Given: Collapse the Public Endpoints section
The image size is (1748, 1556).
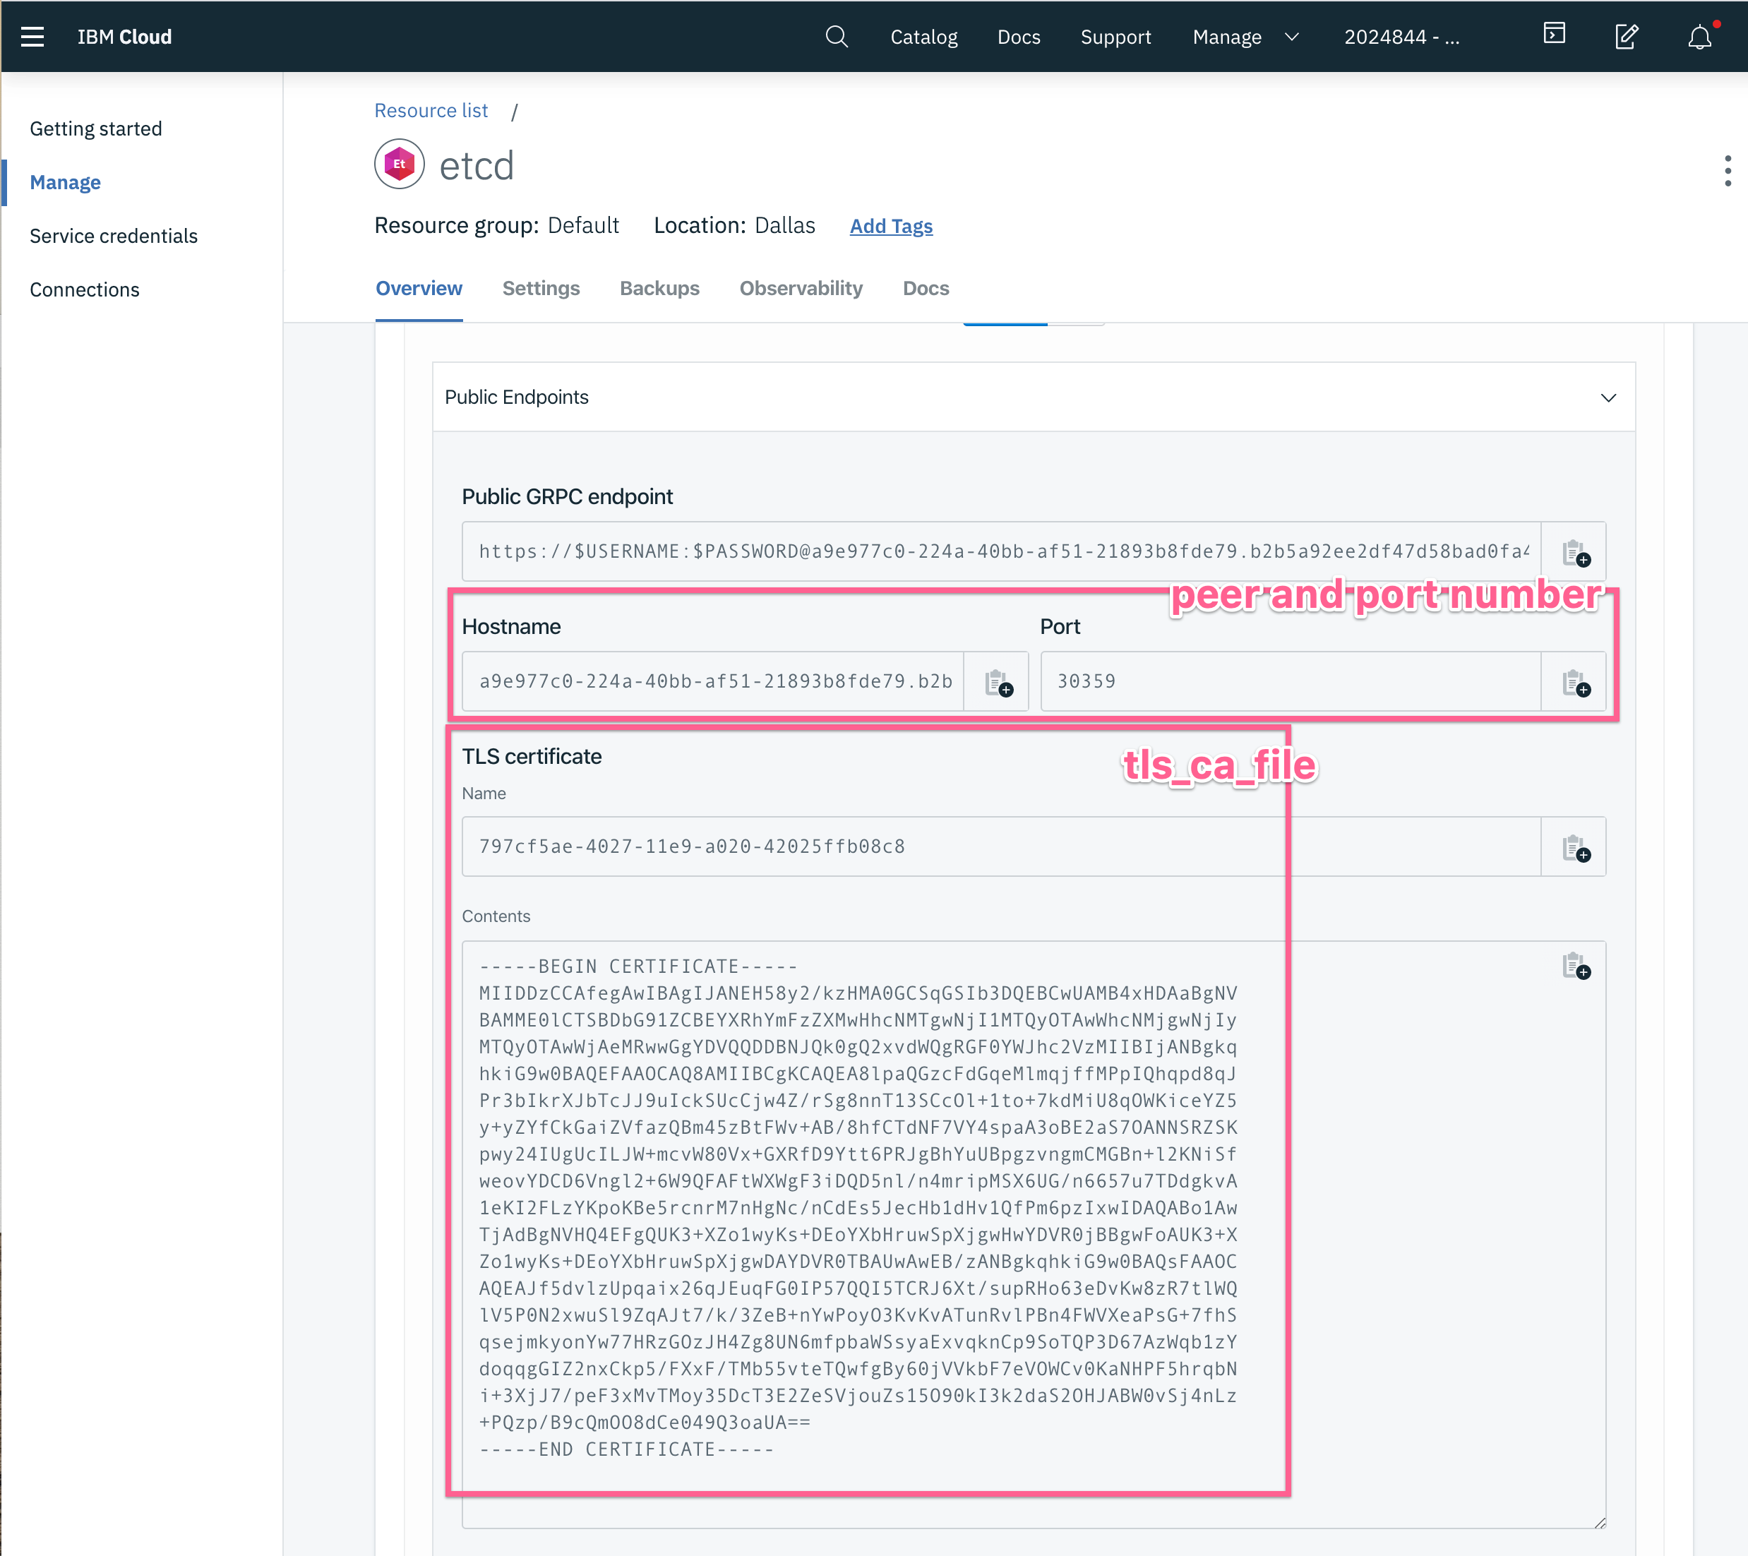Looking at the screenshot, I should 1609,397.
